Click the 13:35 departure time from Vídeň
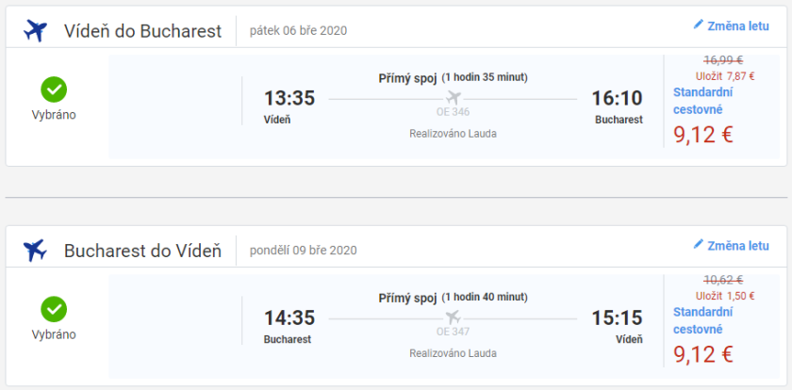 (x=289, y=98)
